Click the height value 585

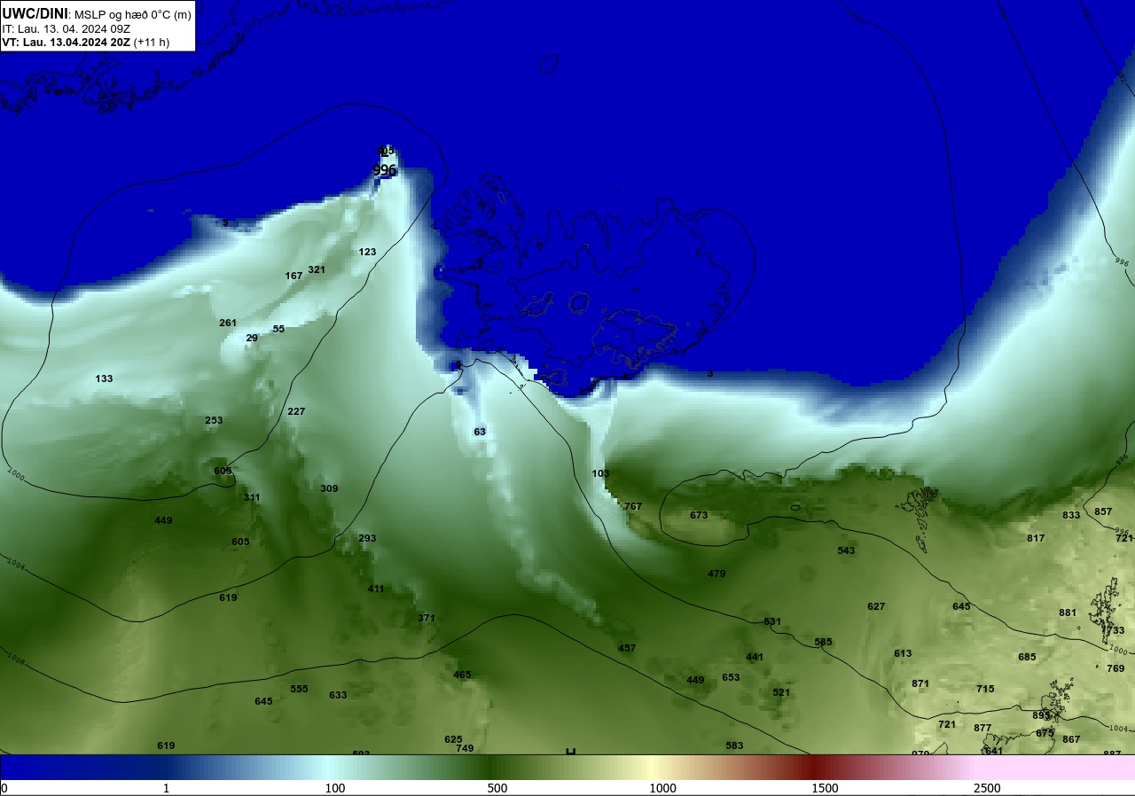click(823, 642)
